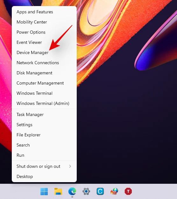Select Device Manager from the menu
The height and width of the screenshot is (199, 177).
pyautogui.click(x=44, y=52)
